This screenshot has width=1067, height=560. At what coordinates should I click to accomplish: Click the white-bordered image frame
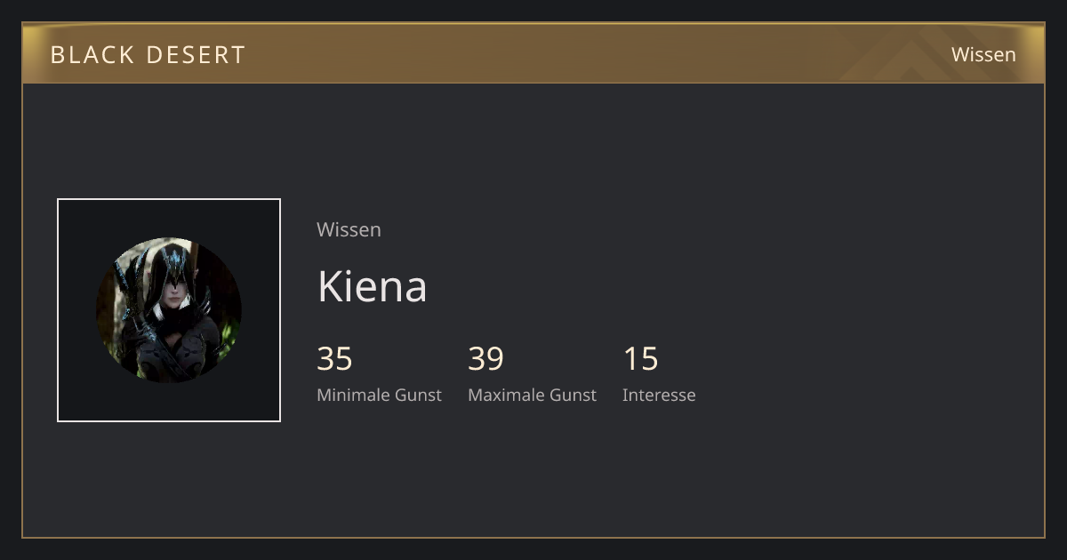coord(169,310)
